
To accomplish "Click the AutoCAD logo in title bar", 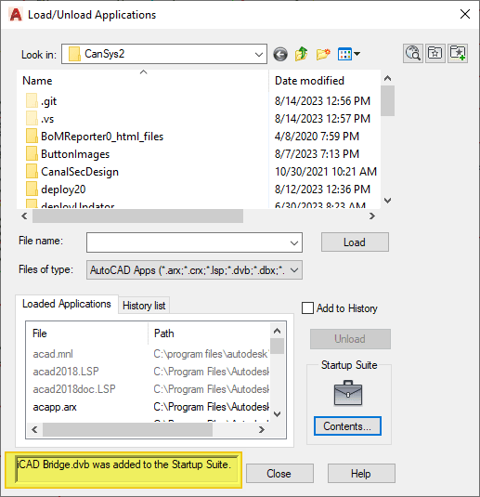I will coord(16,15).
